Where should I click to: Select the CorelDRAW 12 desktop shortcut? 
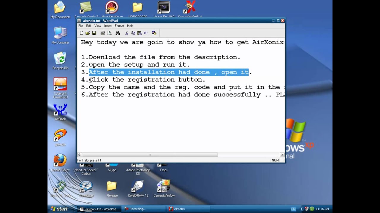[x=138, y=189]
